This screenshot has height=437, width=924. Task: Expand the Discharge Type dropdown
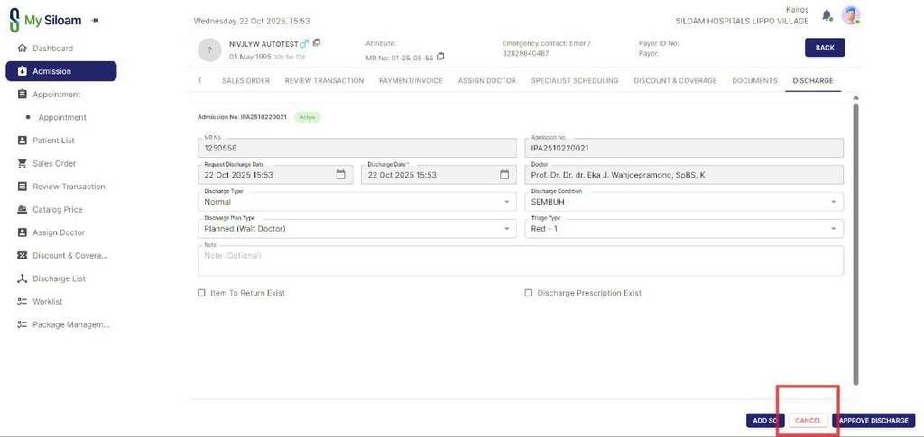point(506,202)
